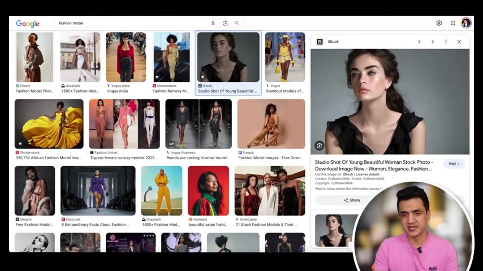Go to previous image in preview panel
Image resolution: width=483 pixels, height=271 pixels.
[419, 42]
